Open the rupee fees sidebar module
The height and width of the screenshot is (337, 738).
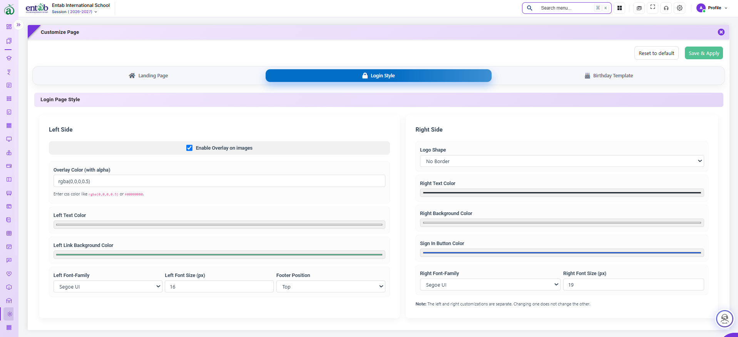click(9, 72)
